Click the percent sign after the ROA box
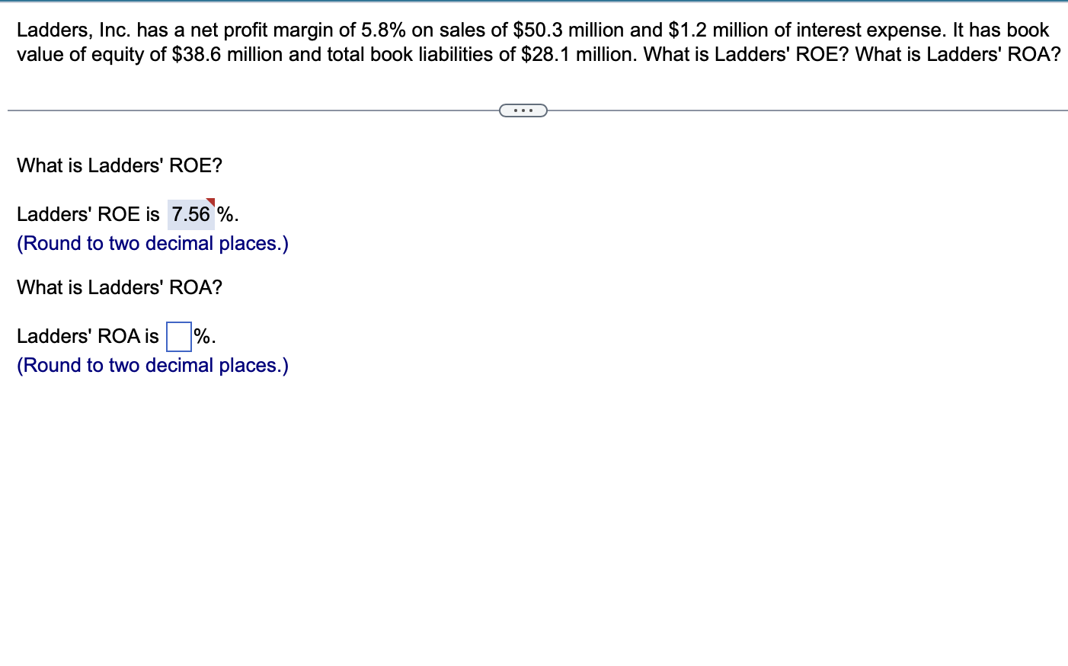 point(202,335)
